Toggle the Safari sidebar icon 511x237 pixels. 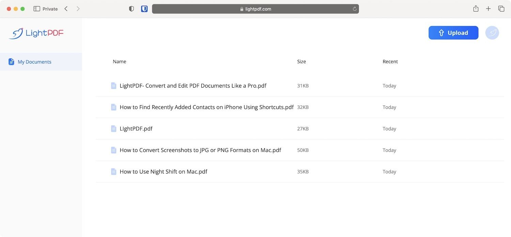click(x=37, y=9)
